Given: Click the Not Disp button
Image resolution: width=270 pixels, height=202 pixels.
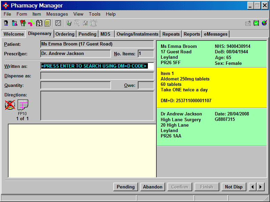Looking at the screenshot, I should [233, 187].
